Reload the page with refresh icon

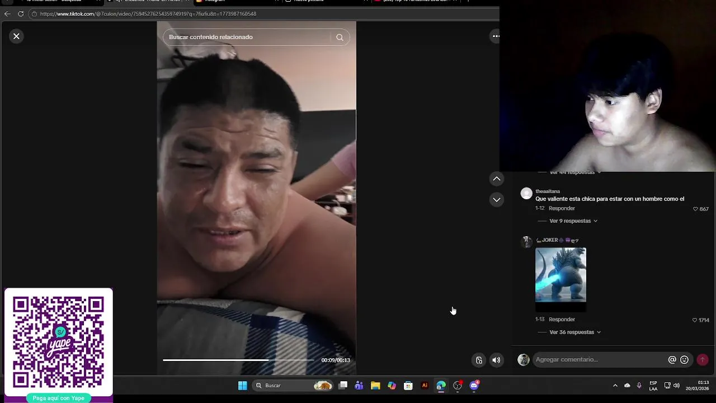click(x=21, y=13)
